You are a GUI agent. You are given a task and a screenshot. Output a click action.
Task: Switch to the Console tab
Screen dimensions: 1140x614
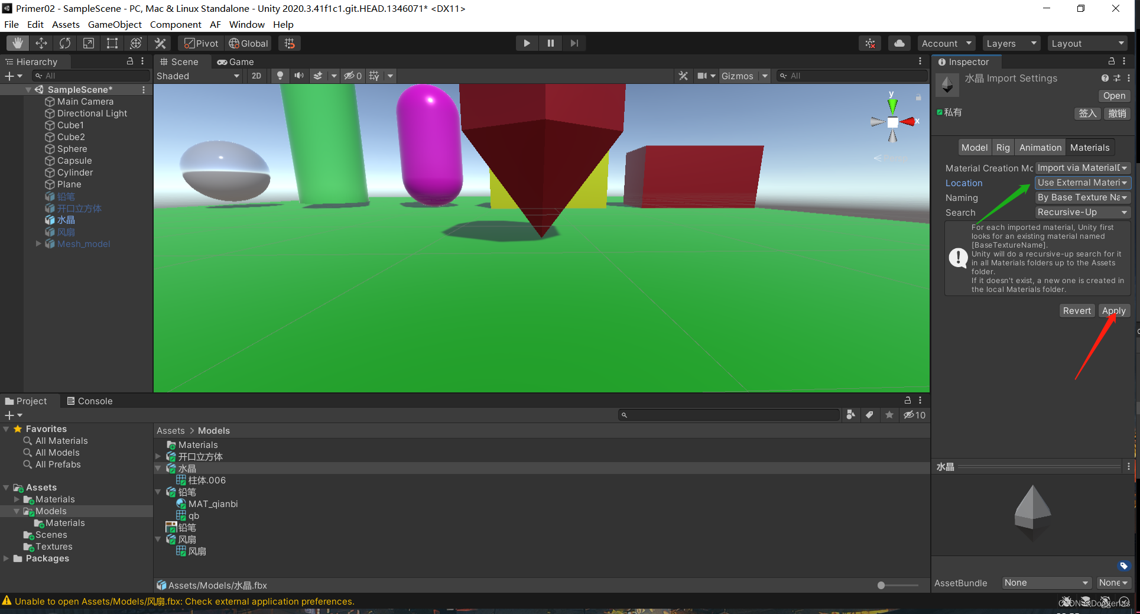point(90,401)
